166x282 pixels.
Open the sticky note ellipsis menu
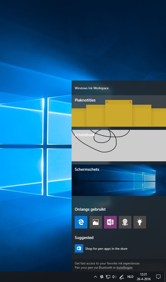(107, 125)
